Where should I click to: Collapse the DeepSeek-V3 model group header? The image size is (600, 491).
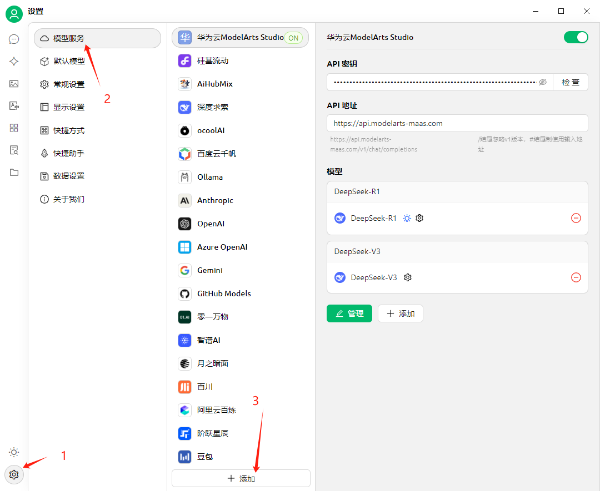[x=457, y=252]
